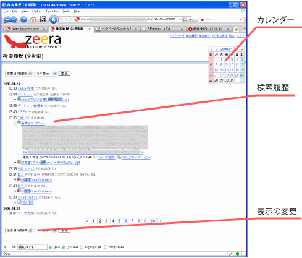Click the next month arrow in calendar
The width and height of the screenshot is (302, 258).
coord(237,49)
